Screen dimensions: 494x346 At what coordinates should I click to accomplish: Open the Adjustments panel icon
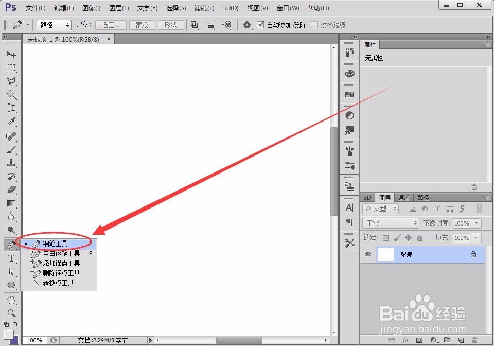(x=349, y=116)
